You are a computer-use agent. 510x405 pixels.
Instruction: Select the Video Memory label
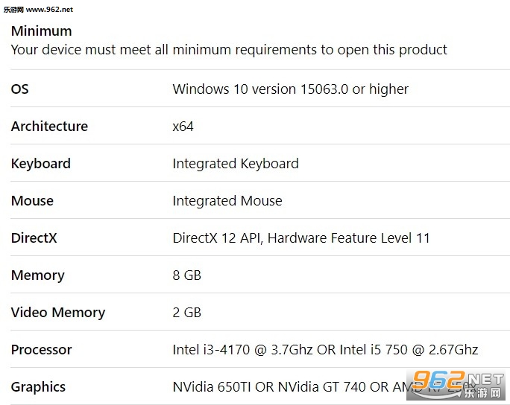[x=57, y=312]
